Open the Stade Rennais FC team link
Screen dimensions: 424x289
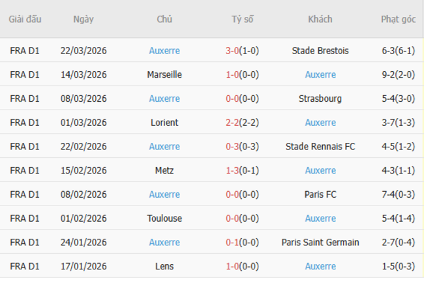pos(320,147)
